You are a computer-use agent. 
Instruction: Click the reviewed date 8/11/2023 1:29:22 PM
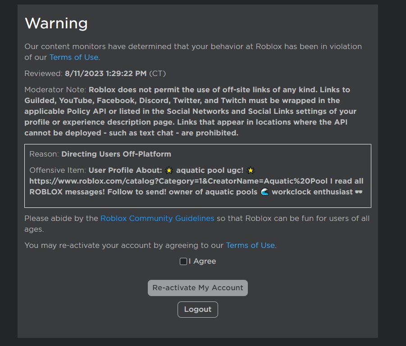tap(105, 73)
